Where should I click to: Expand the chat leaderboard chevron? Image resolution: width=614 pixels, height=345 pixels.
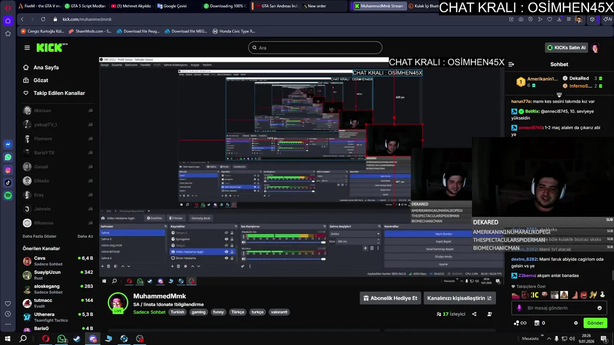[559, 95]
